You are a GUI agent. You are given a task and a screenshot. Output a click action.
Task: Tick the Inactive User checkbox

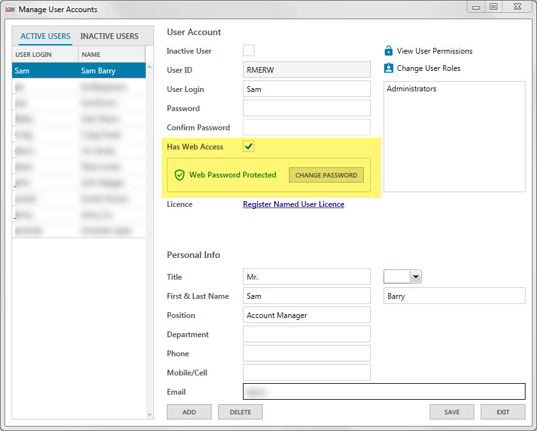click(x=249, y=51)
